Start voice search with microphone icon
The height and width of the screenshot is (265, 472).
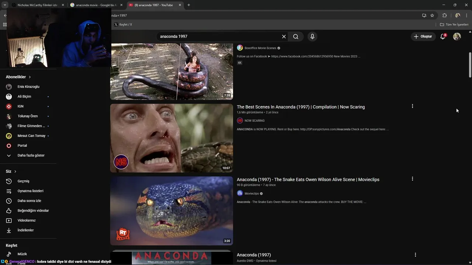[x=312, y=36]
